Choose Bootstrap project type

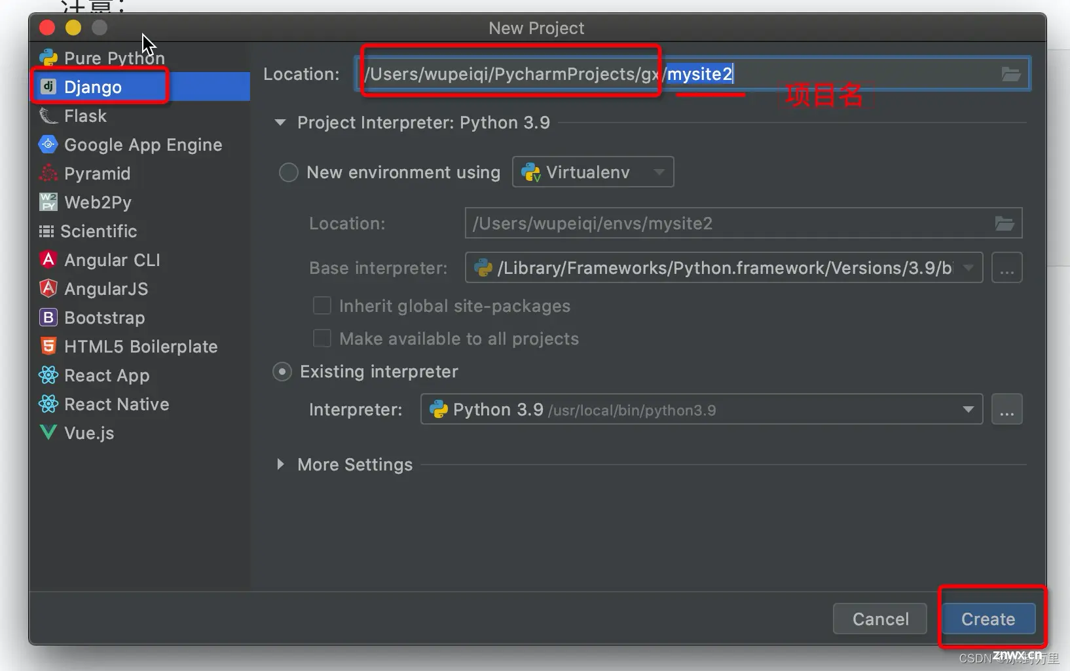140,317
